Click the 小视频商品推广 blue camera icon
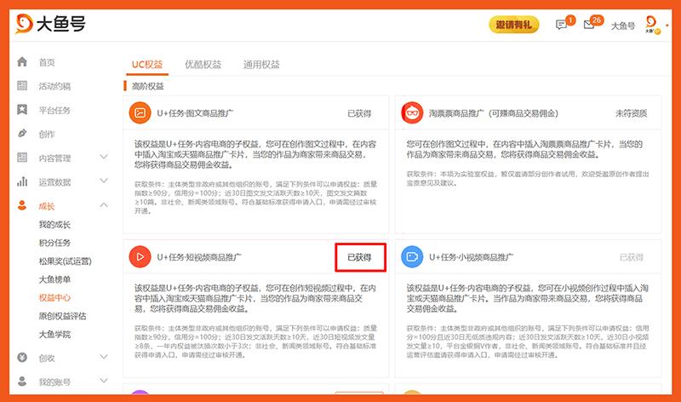 click(412, 257)
